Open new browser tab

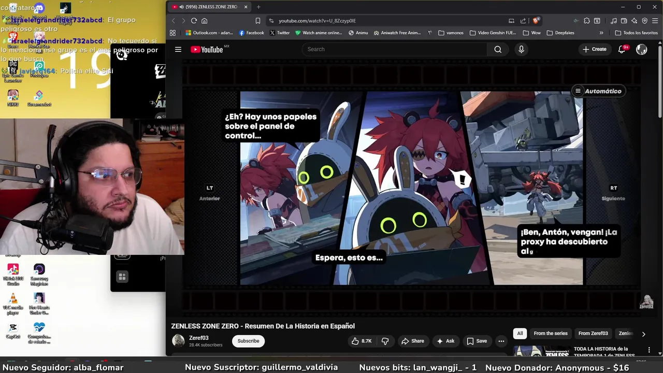258,7
